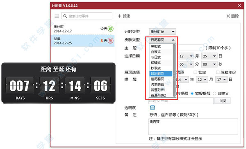Click the plus 新建 new-event icon

click(x=120, y=16)
